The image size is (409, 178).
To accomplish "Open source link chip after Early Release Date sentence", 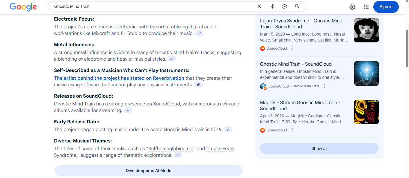I will (228, 129).
